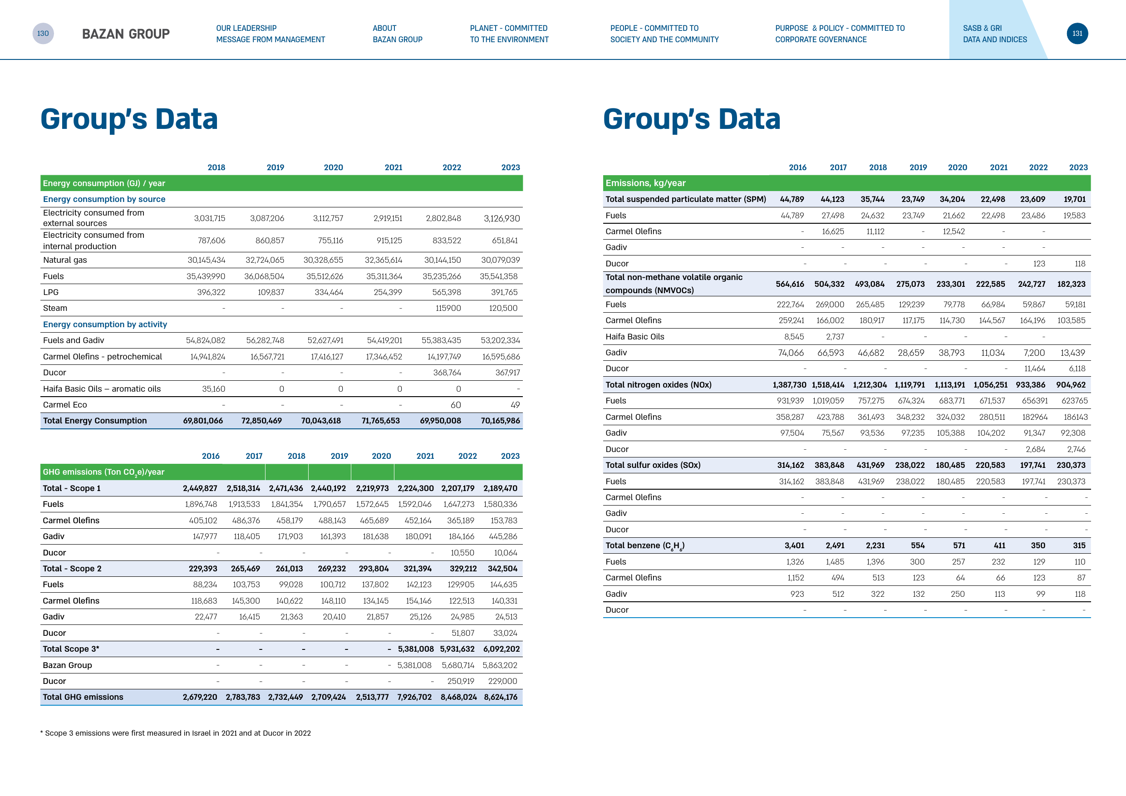Click the 2023 total benzene value 315
This screenshot has width=1126, height=796.
(1079, 545)
